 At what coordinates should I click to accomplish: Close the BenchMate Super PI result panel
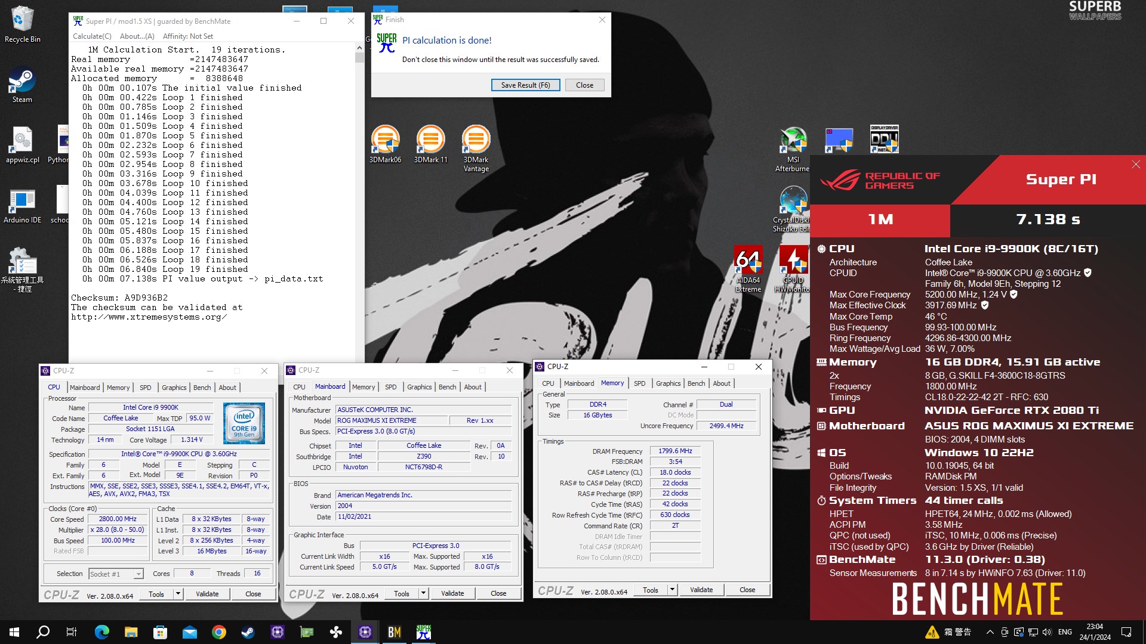click(1135, 165)
